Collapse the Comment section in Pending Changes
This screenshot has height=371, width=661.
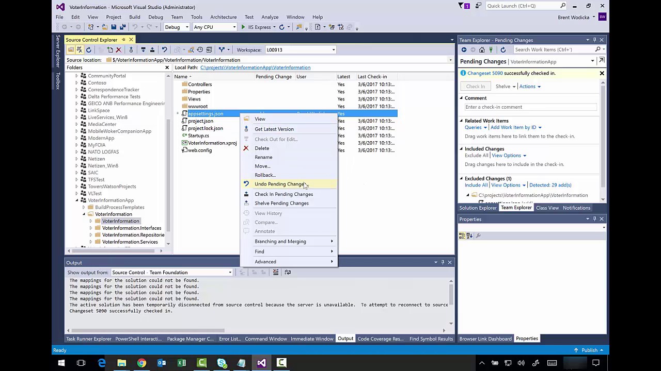pos(462,98)
